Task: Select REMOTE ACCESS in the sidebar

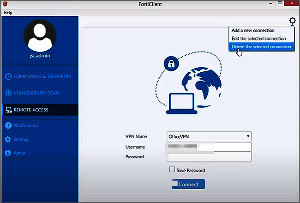Action: pyautogui.click(x=40, y=110)
